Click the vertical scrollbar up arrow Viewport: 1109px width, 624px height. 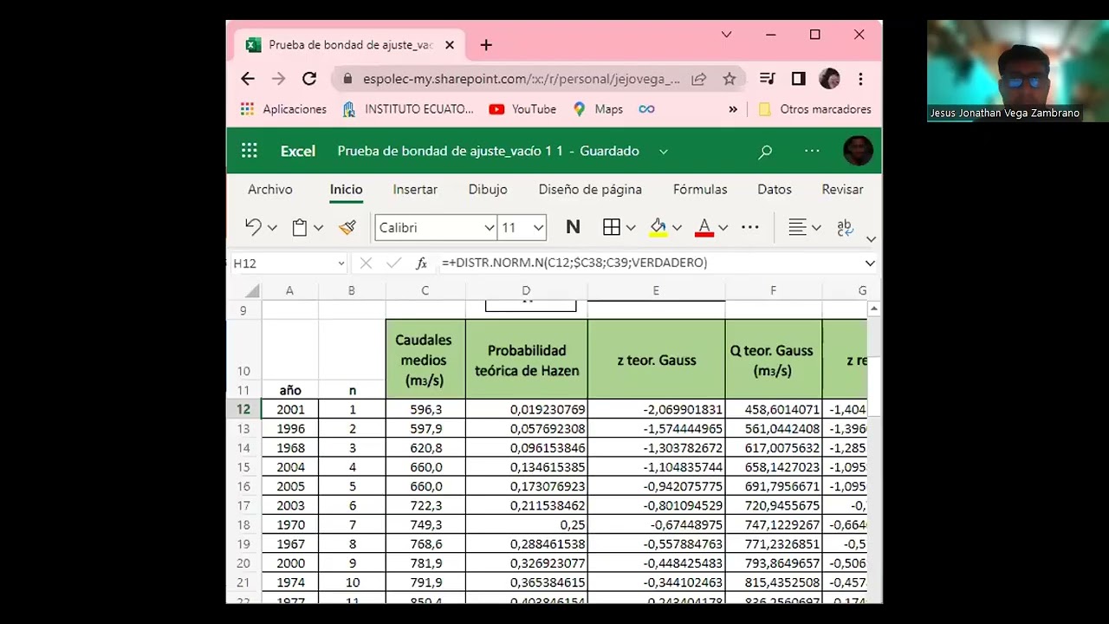pos(874,309)
